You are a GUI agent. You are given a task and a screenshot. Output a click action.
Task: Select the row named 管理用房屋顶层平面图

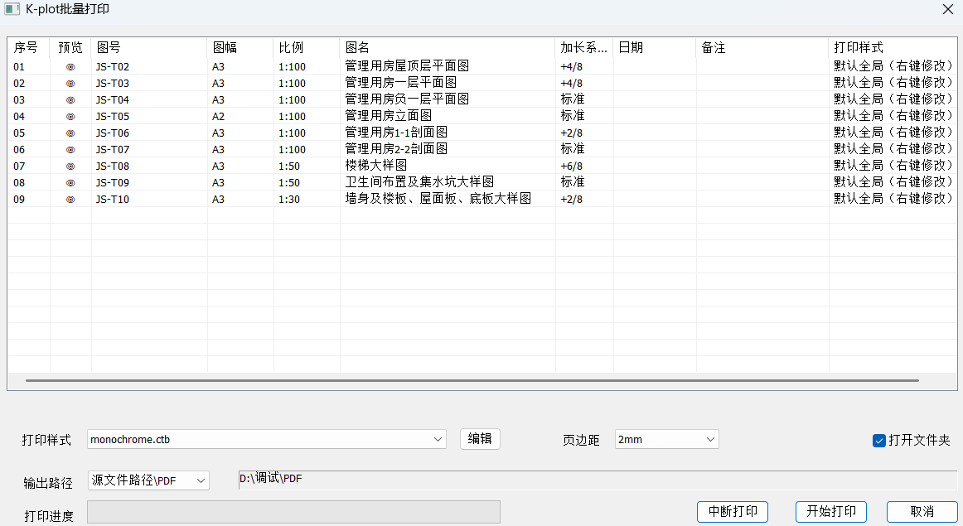(481, 67)
